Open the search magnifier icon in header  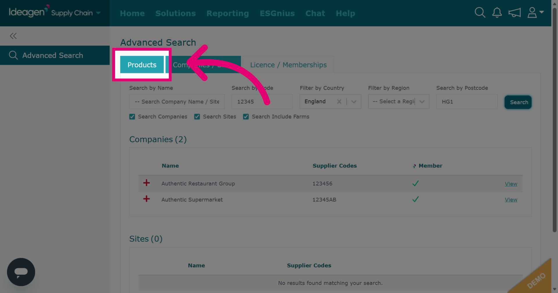(480, 12)
